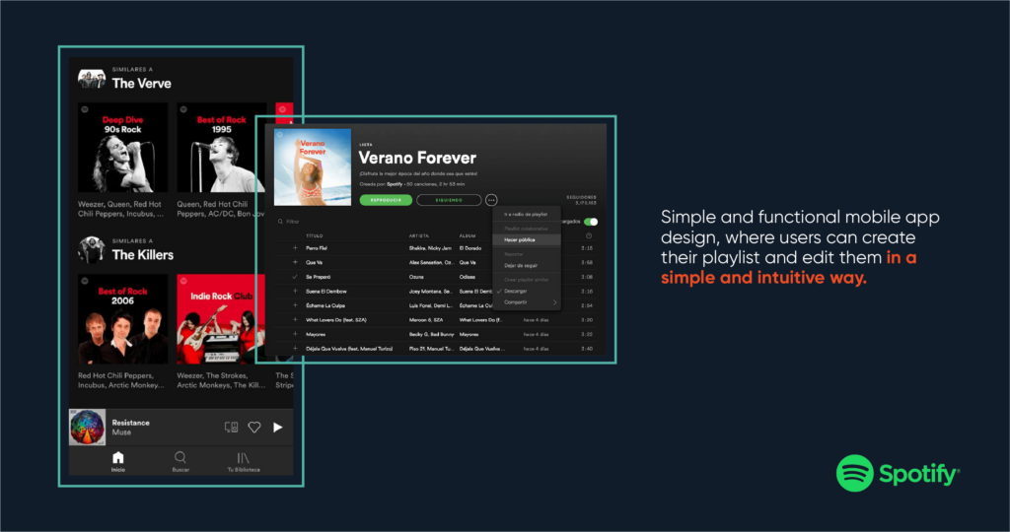Add Suena El Dembow with plus icon
The width and height of the screenshot is (1010, 532).
pyautogui.click(x=295, y=291)
